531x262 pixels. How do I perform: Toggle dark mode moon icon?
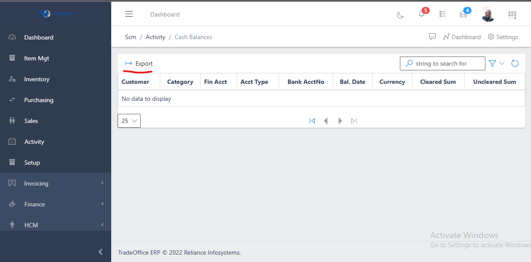pyautogui.click(x=400, y=15)
